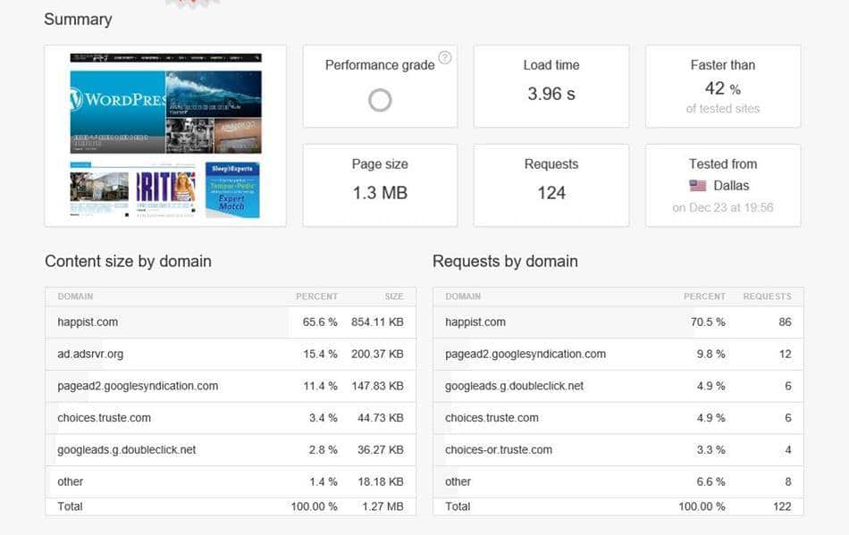Screen dimensions: 849x535
Task: Sort by the REQUESTS column header
Action: [767, 297]
